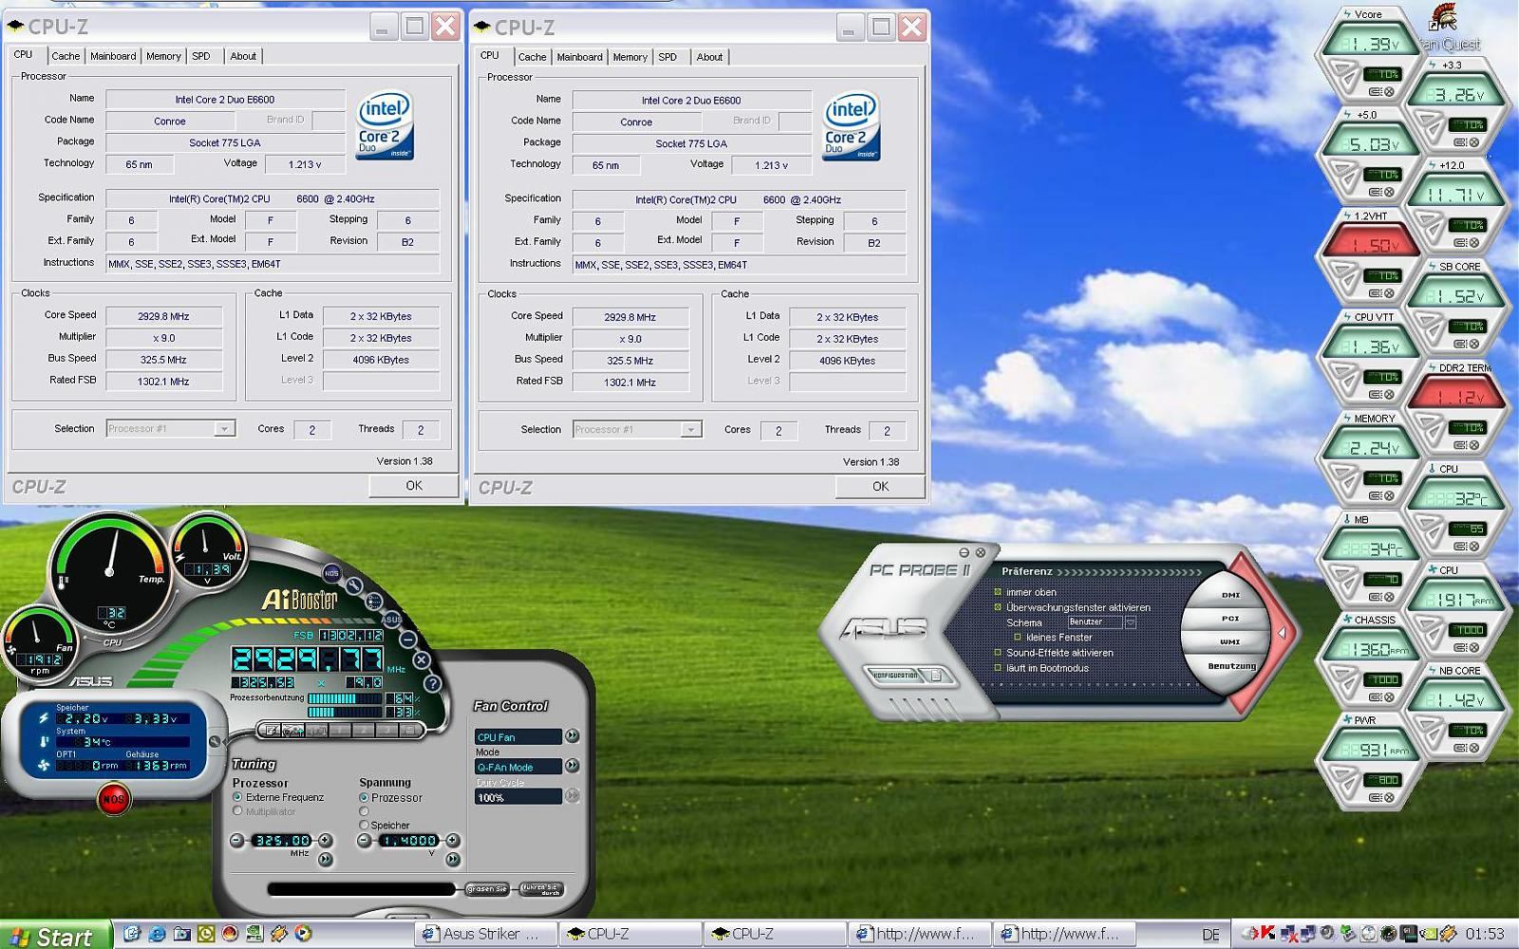
Task: Close the DDR2 TERM sensor widget
Action: click(1474, 445)
